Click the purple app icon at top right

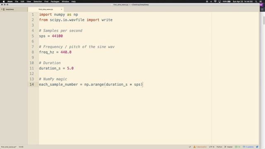pos(261,5)
